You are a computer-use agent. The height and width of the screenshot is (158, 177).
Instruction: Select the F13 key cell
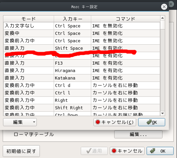point(73,63)
